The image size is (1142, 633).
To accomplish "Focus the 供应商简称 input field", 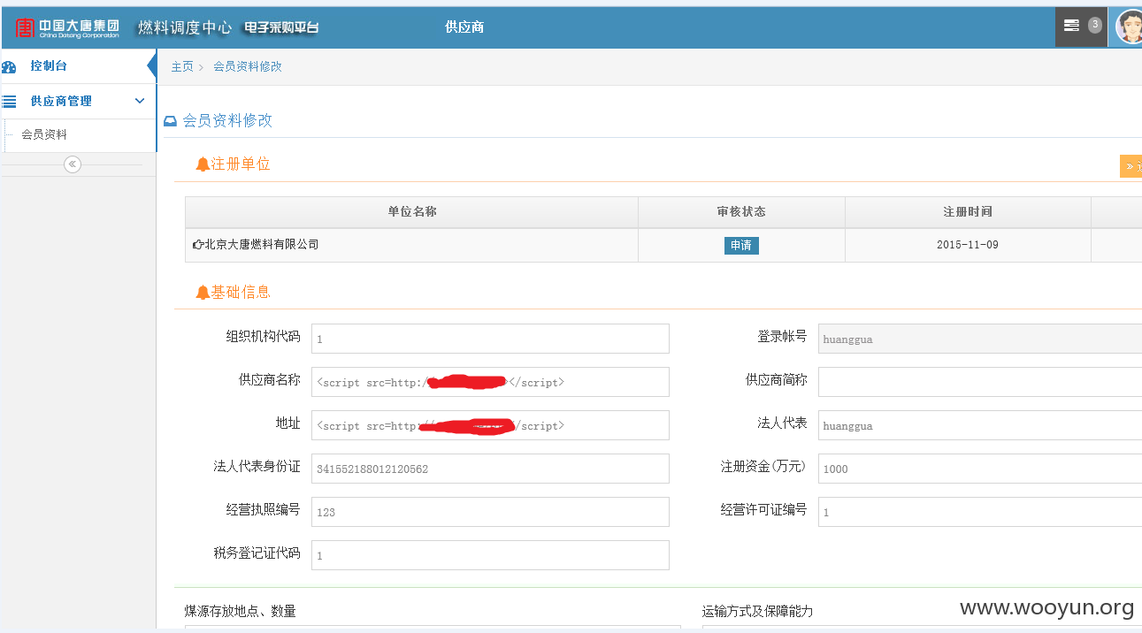I will pos(980,382).
